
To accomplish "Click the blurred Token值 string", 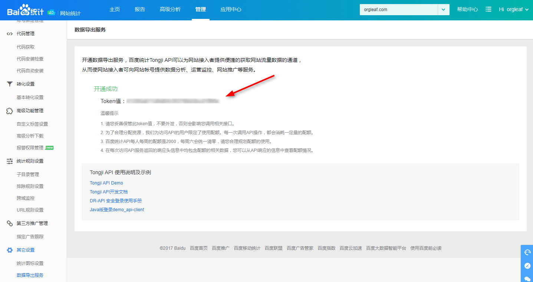I will (173, 101).
